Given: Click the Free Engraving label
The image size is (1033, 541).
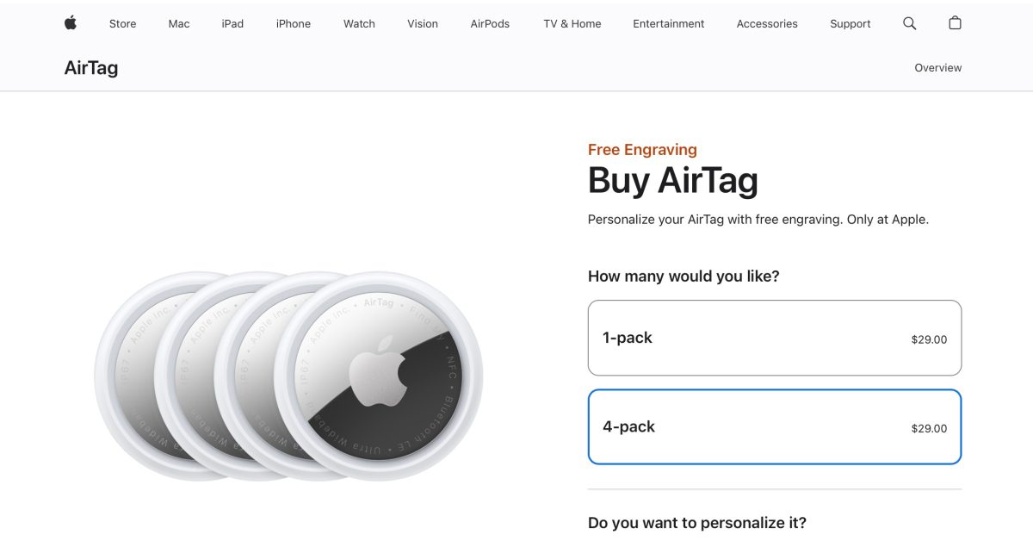Looking at the screenshot, I should point(641,149).
